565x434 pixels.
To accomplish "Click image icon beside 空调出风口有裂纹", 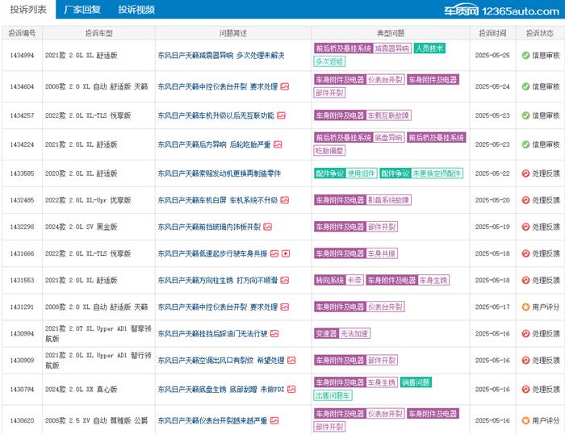I will tap(291, 360).
